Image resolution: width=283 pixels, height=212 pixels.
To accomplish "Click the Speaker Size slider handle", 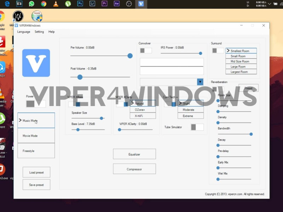I will point(102,118).
